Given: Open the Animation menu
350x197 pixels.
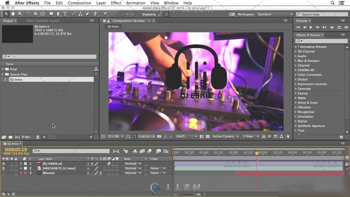Looking at the screenshot, I should click(136, 3).
